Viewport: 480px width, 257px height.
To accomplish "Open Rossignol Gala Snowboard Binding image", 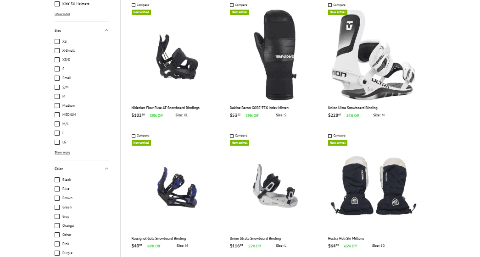I will point(177,187).
